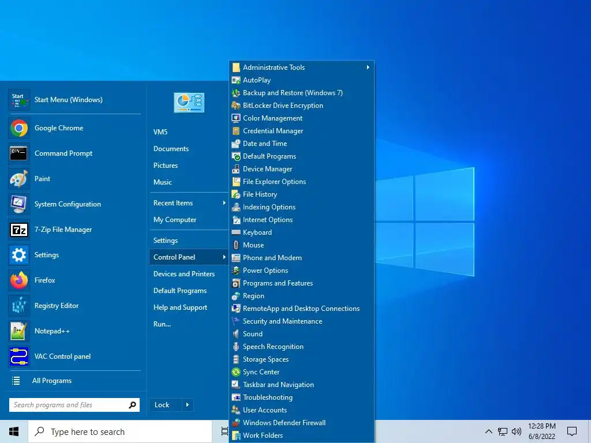Click the Color Management icon

(236, 118)
